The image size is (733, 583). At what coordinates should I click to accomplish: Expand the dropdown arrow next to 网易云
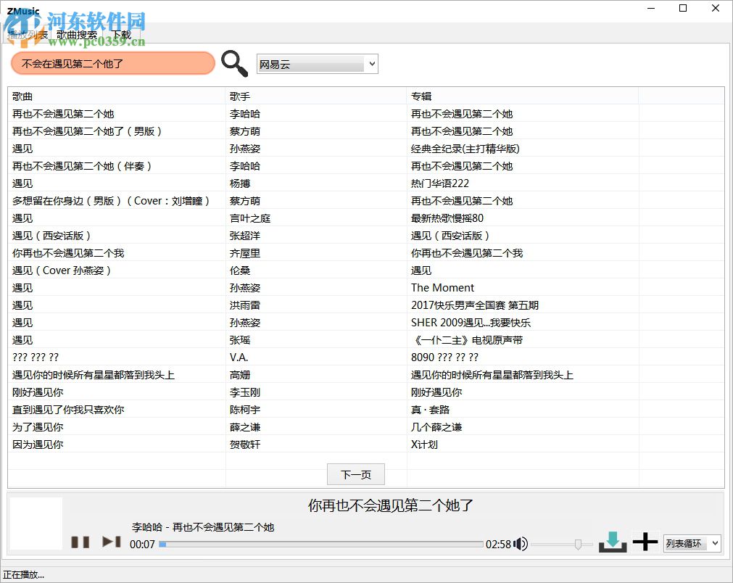370,64
